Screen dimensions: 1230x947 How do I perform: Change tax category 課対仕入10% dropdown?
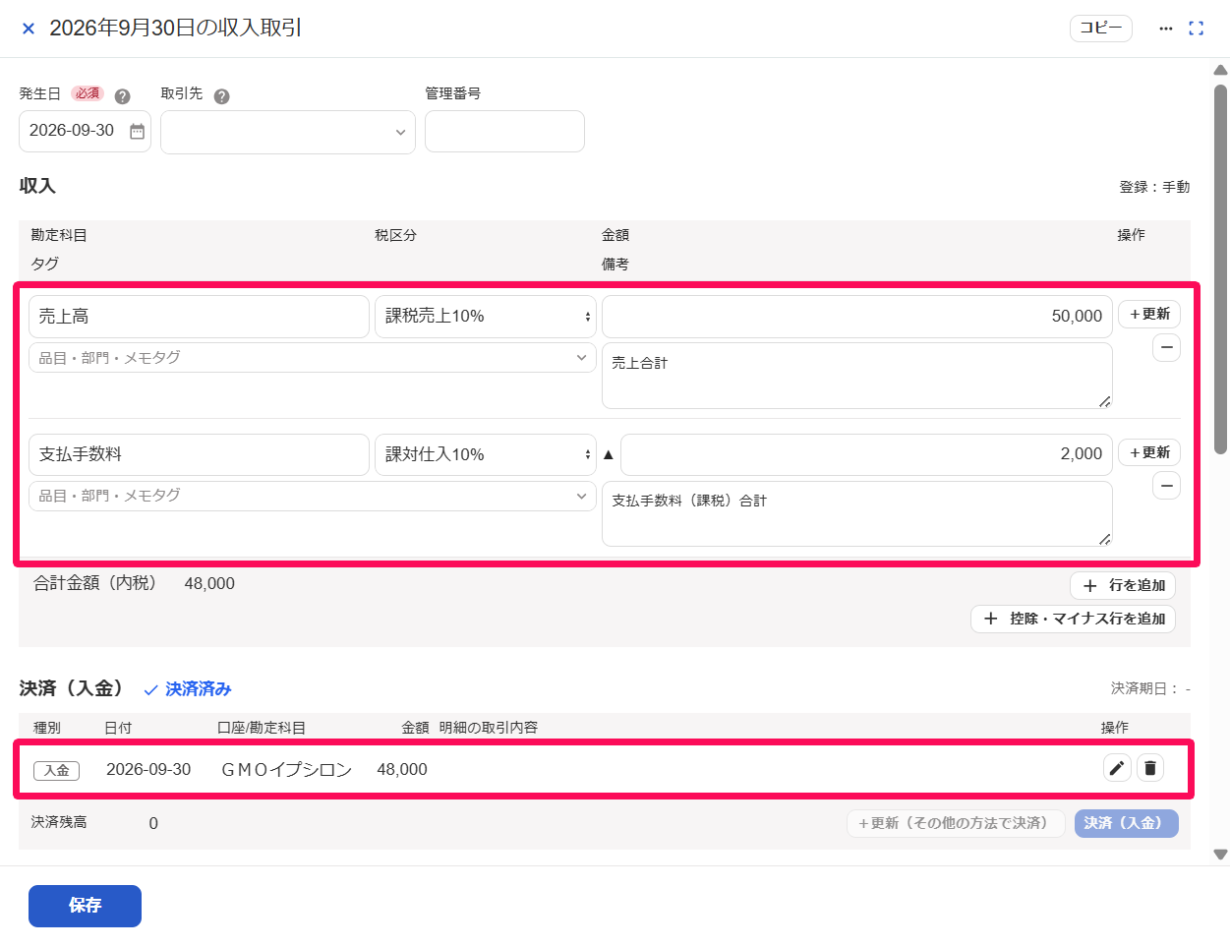point(486,454)
